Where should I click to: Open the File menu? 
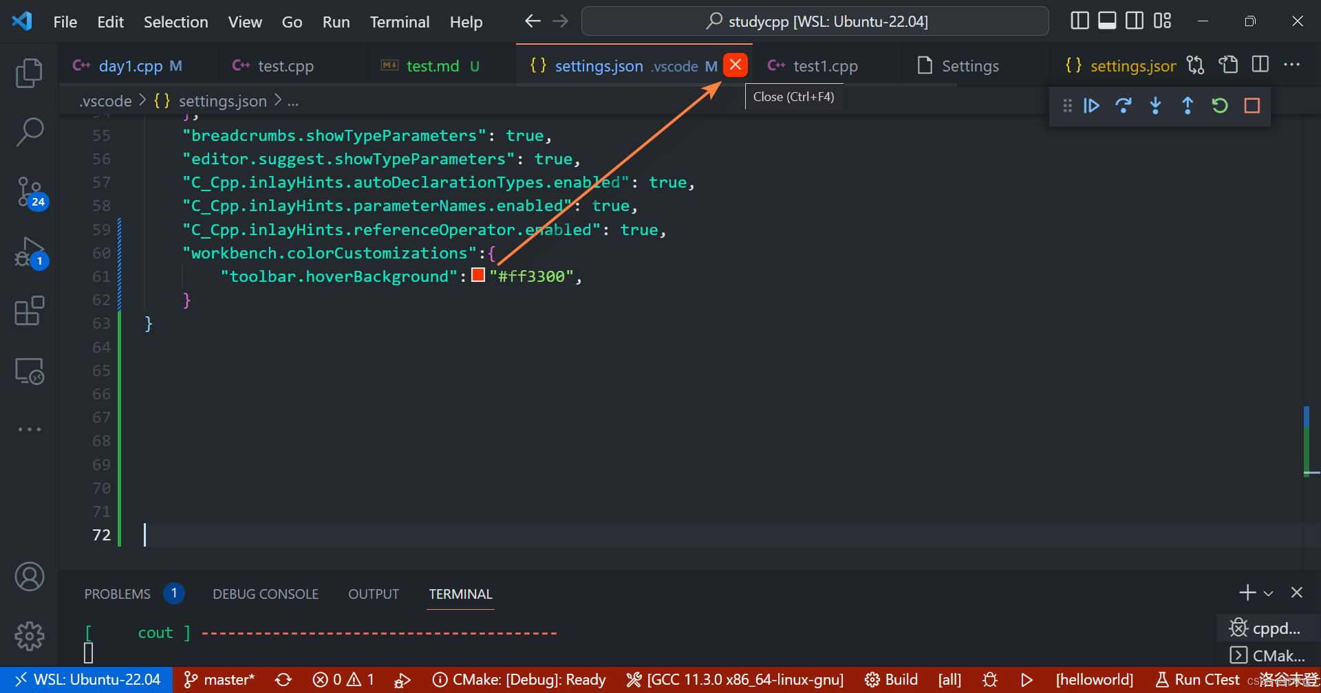[x=65, y=22]
